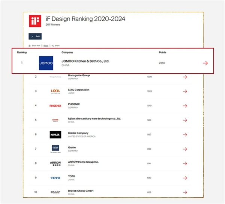This screenshot has width=225, height=204.
Task: Open TOTO row arrow
Action: point(185,178)
